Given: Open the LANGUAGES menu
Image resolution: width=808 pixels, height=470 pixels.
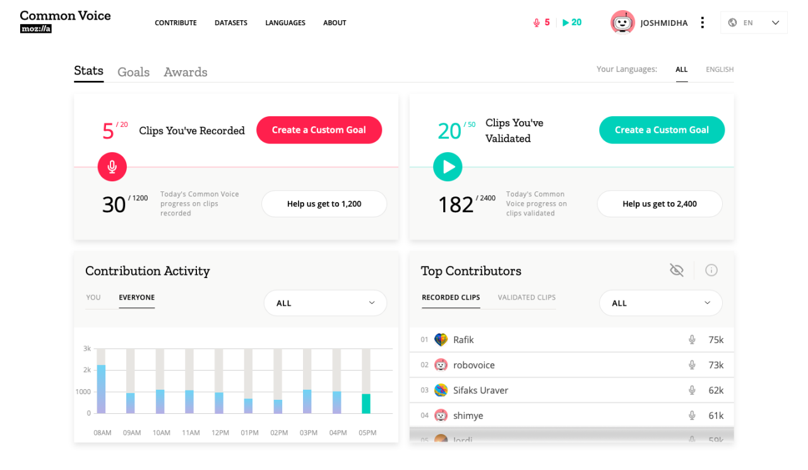Looking at the screenshot, I should (x=285, y=23).
